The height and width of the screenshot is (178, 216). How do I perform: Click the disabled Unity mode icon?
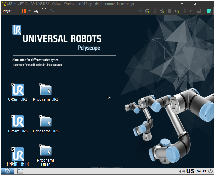[52, 11]
